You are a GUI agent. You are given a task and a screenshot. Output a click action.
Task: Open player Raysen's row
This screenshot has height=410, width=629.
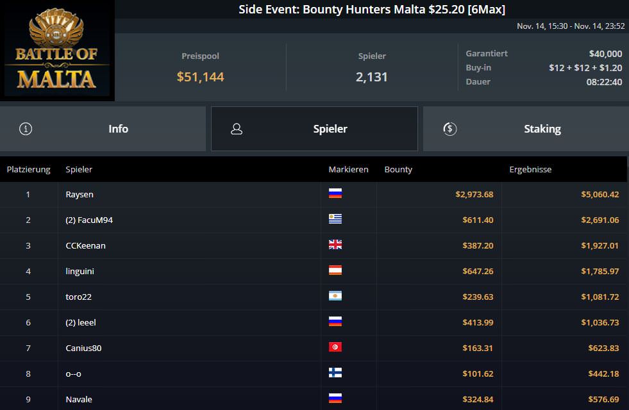[x=80, y=194]
